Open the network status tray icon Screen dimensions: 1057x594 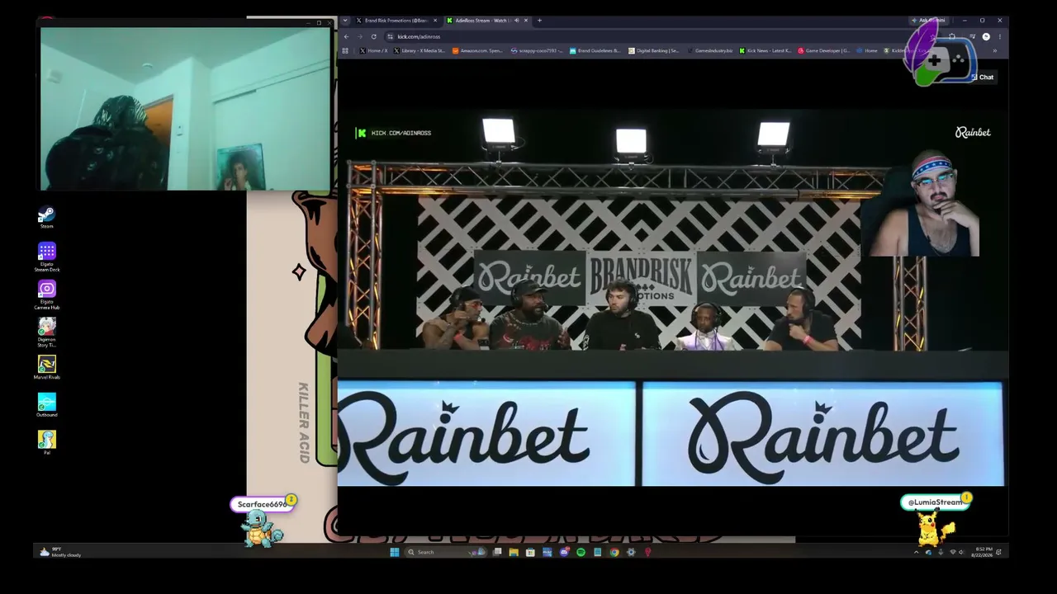(x=953, y=552)
